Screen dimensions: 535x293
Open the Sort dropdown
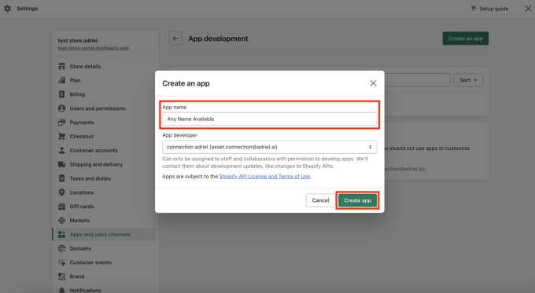click(468, 80)
